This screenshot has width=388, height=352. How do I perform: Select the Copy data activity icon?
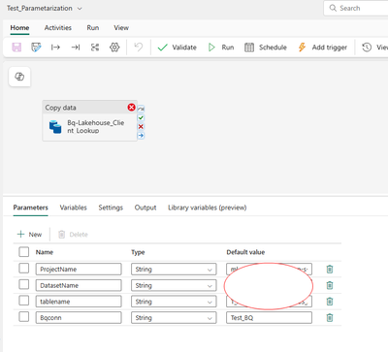[x=55, y=127]
